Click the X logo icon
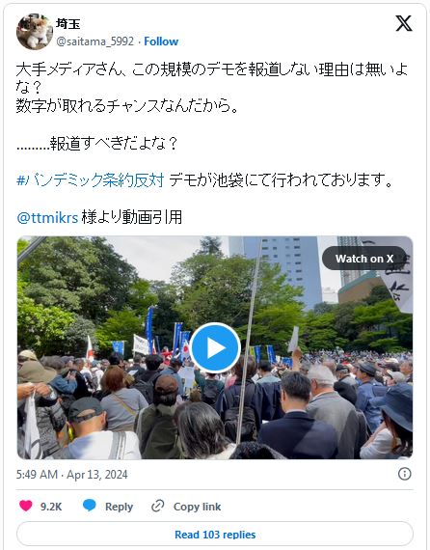 (x=404, y=23)
